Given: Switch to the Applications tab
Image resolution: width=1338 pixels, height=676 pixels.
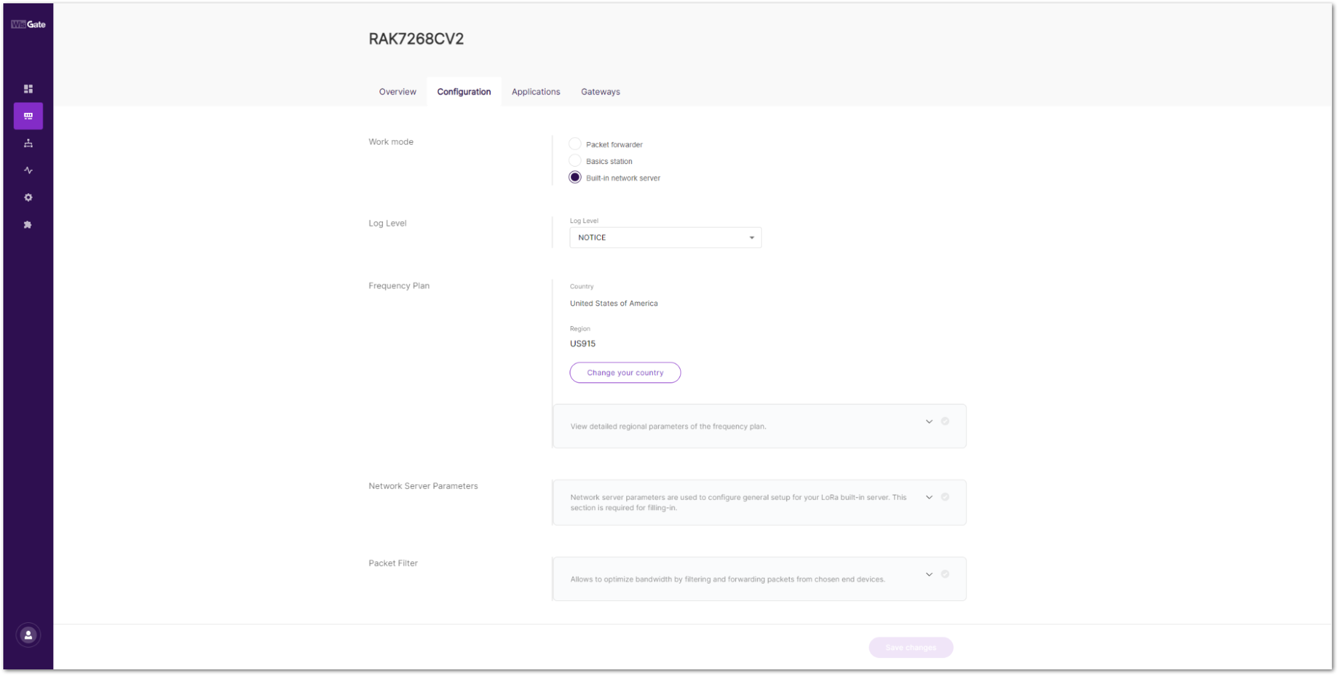Looking at the screenshot, I should [536, 92].
